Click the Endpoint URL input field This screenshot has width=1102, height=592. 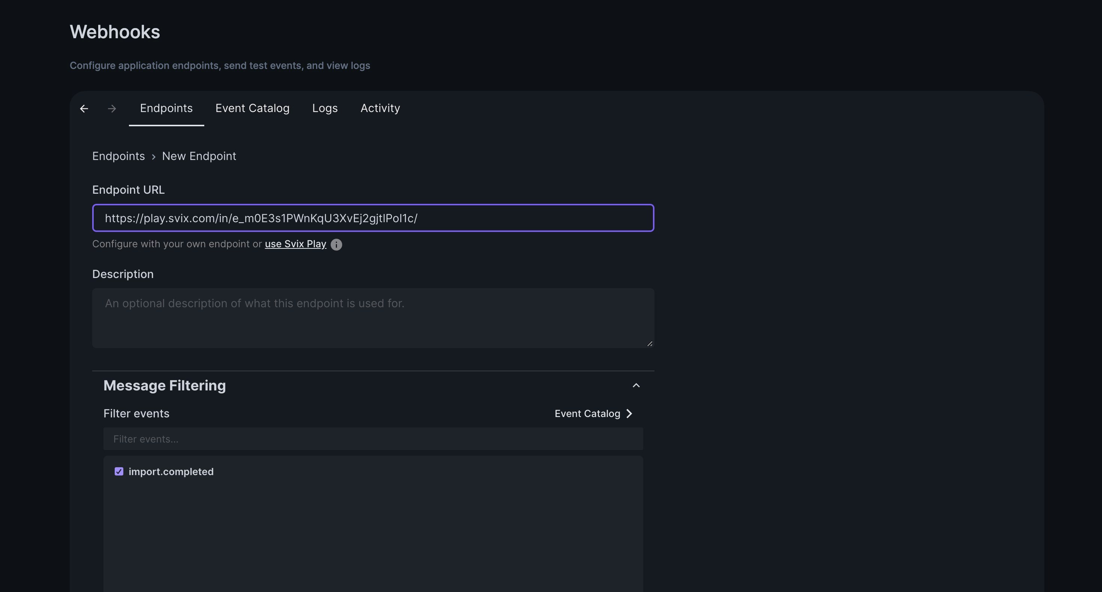tap(373, 218)
